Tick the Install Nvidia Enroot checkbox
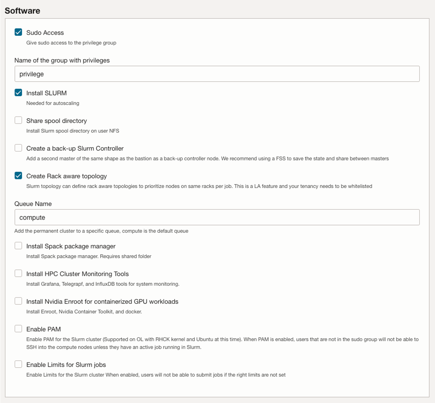This screenshot has height=403, width=435. (18, 301)
